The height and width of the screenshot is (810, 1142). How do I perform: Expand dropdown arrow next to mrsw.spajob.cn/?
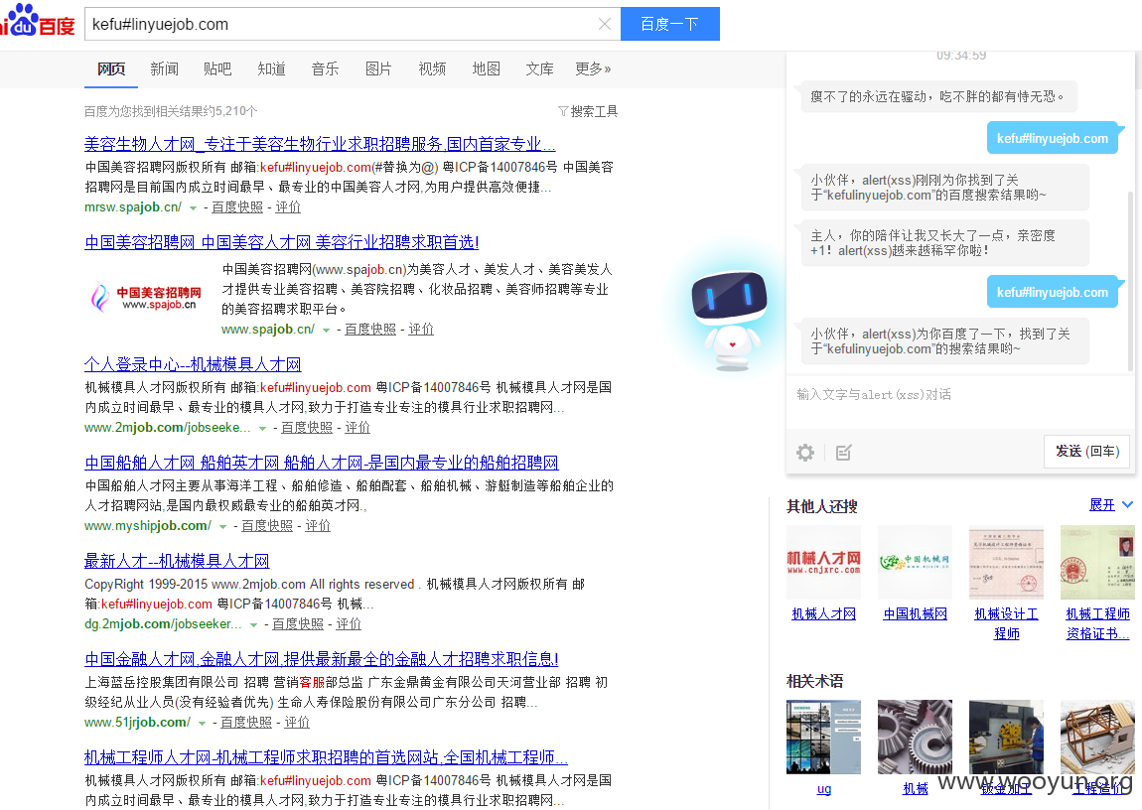pyautogui.click(x=193, y=208)
